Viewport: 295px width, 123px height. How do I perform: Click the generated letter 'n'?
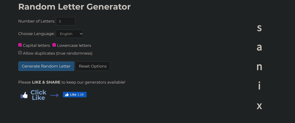259,67
